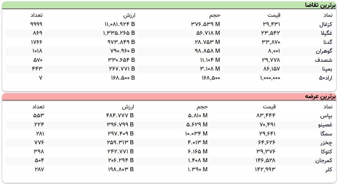The height and width of the screenshot is (185, 338).
Task: Open the گوهران stock symbol
Action: [x=324, y=51]
